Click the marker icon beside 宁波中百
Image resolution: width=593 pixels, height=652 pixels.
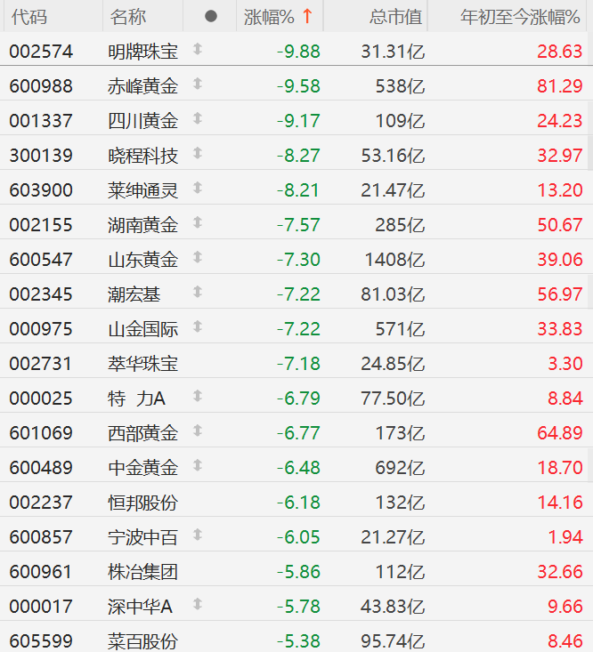pos(198,535)
